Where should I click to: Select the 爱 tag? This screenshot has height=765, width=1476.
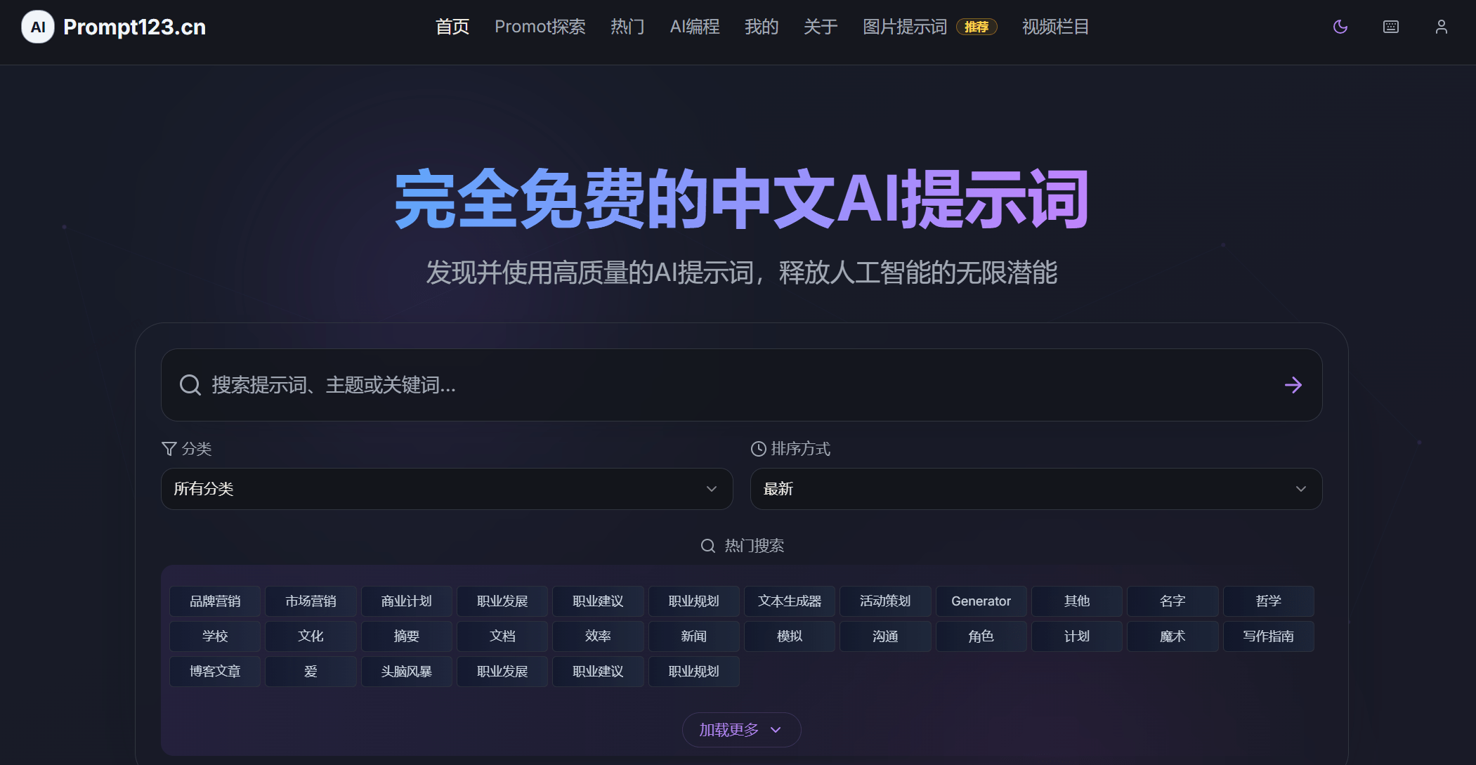click(311, 672)
